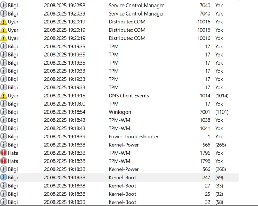Screen dimensions: 258x206
Task: Click the first Hata error icon for TPM-WMI
Action: click(3, 153)
